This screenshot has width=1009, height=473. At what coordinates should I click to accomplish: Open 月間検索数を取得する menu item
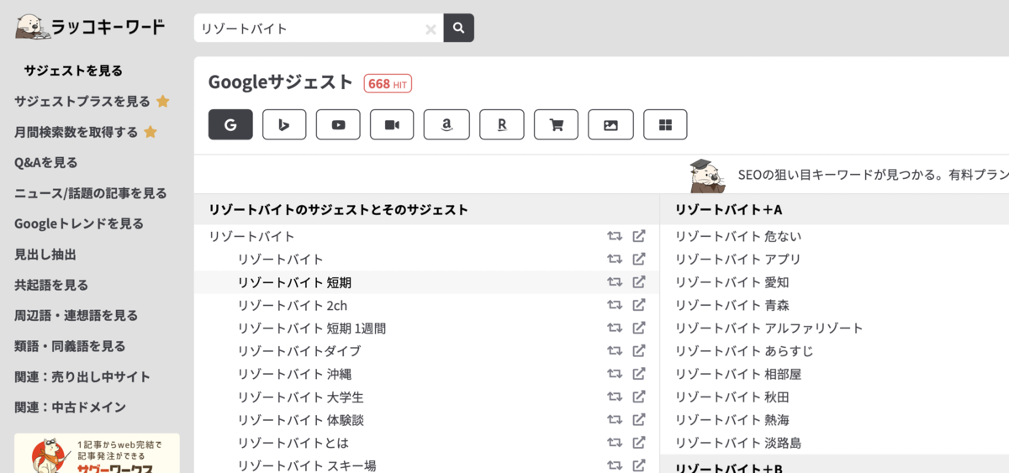86,132
